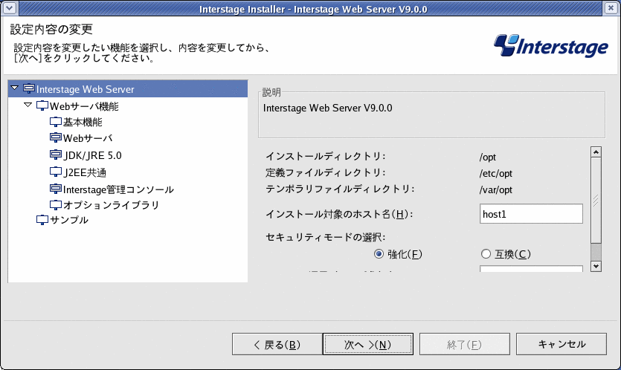This screenshot has height=370, width=621.
Task: Click the host name field containing host1
Action: pos(531,214)
